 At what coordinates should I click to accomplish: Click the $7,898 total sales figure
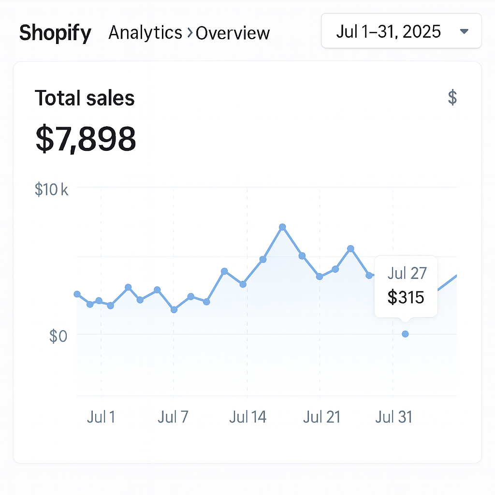(86, 139)
